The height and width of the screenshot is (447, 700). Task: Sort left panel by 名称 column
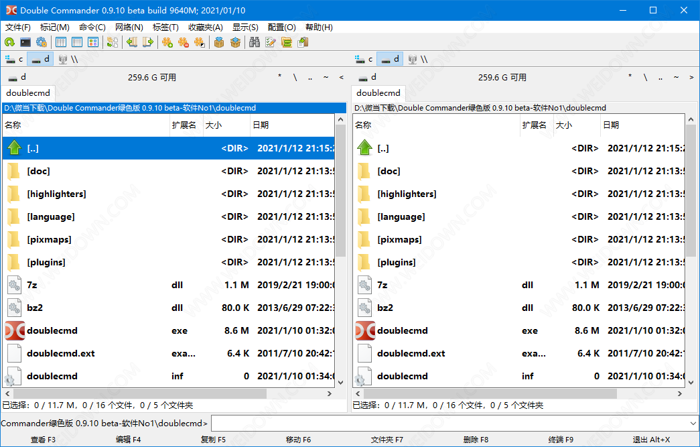tap(86, 125)
